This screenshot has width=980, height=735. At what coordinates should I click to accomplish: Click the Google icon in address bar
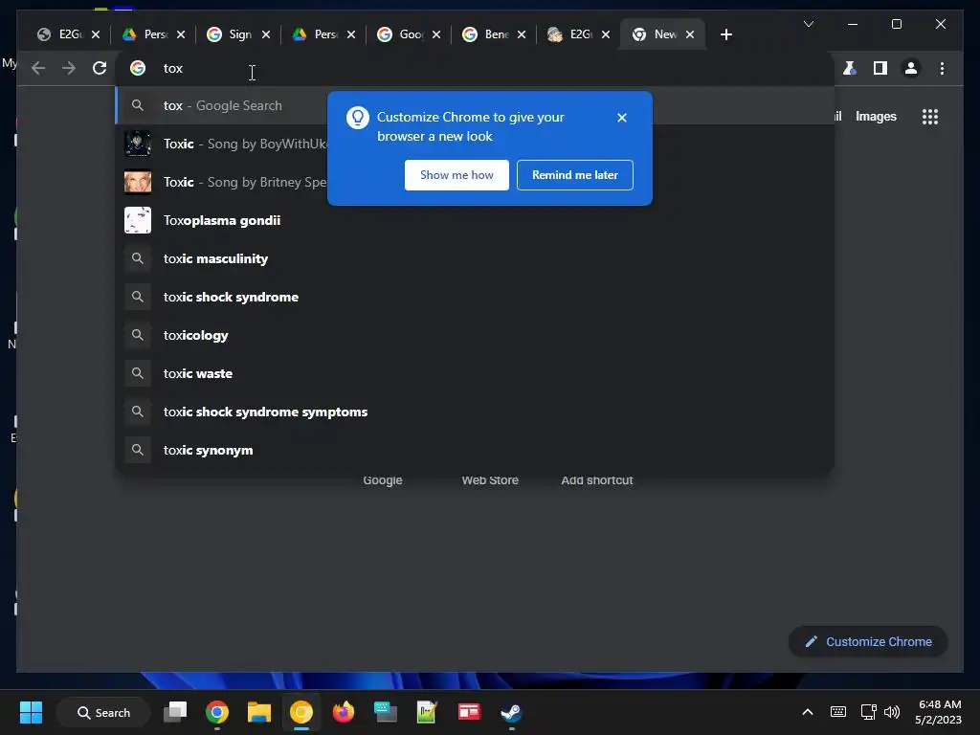[x=138, y=68]
